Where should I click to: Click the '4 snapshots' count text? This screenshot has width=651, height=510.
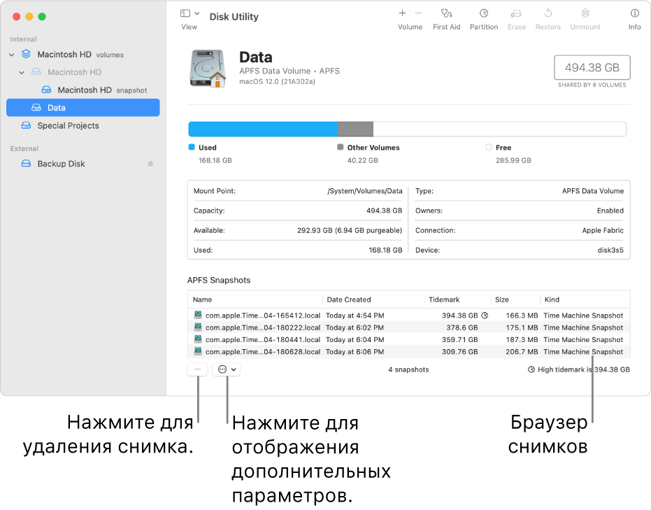(408, 369)
